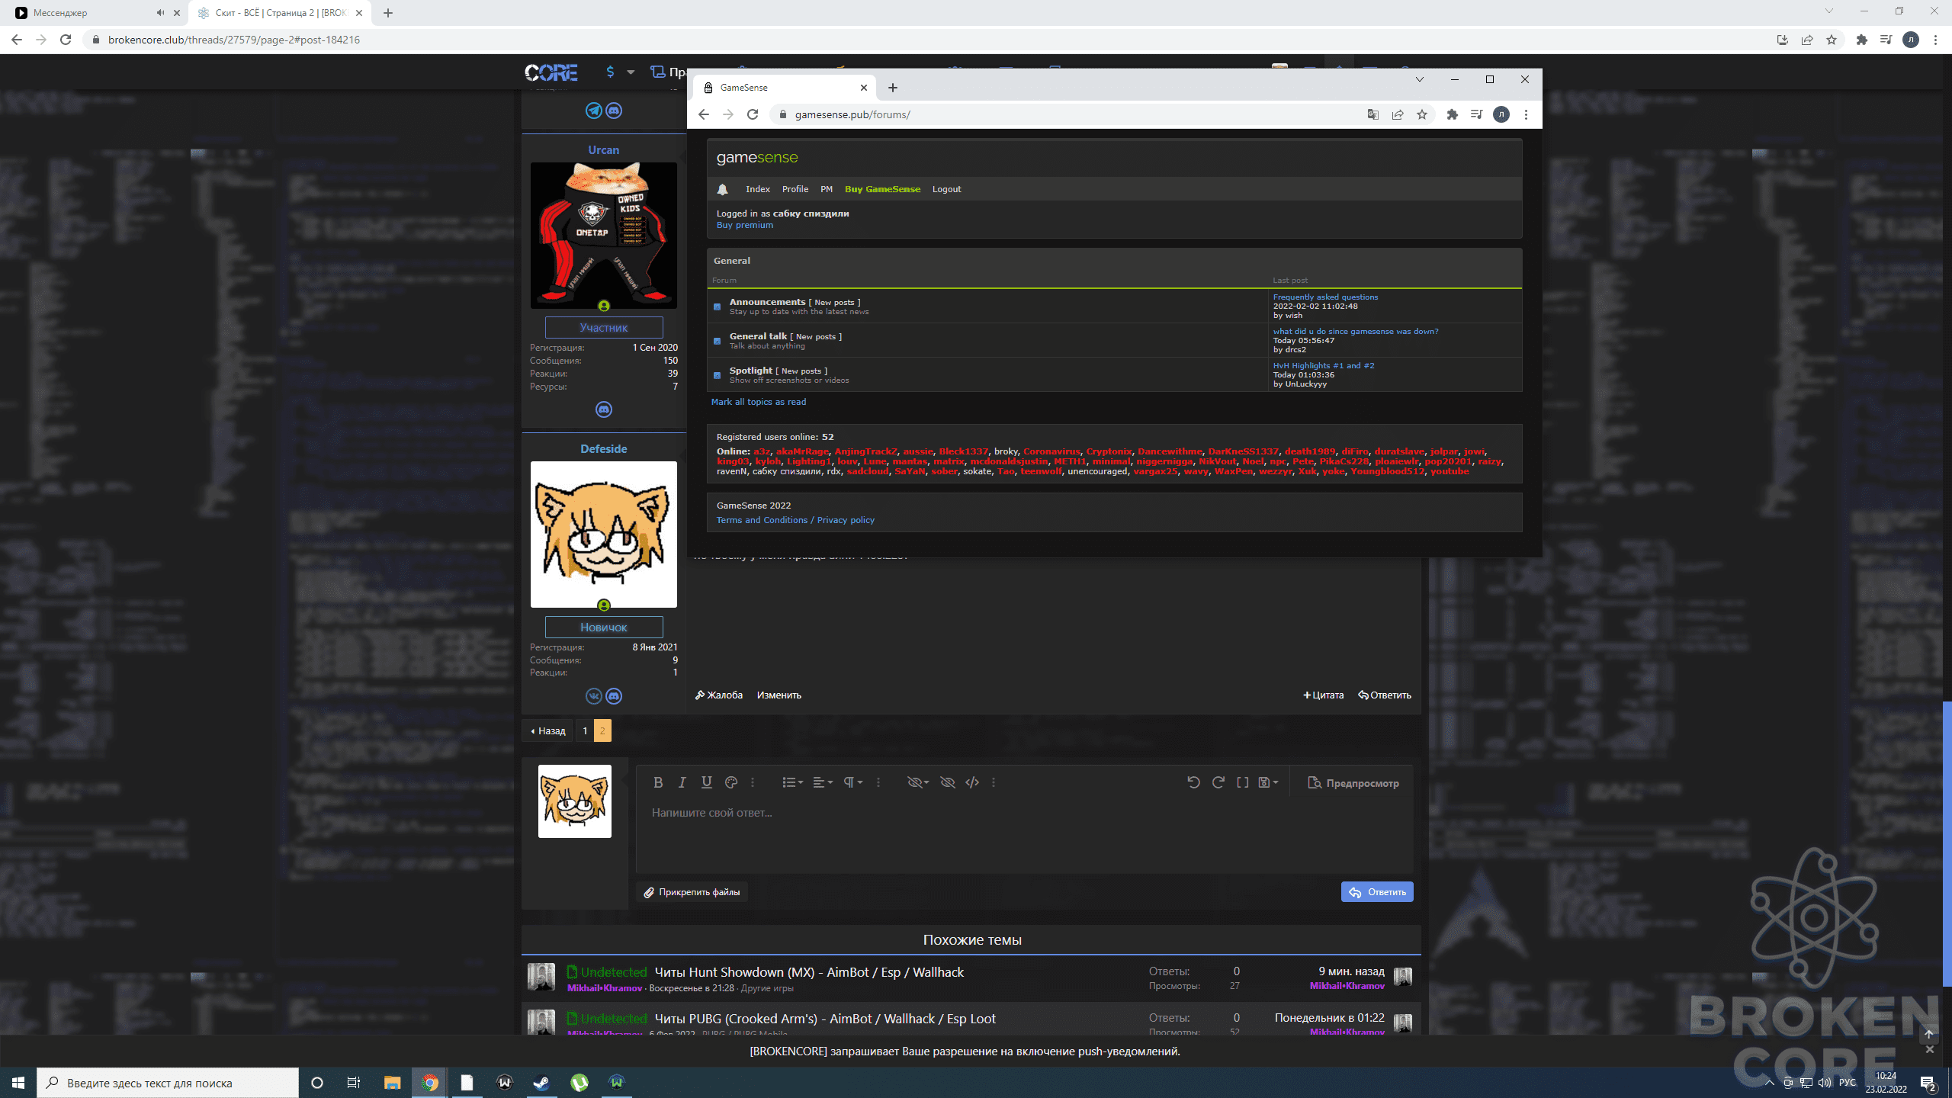1952x1098 pixels.
Task: Open translate page icon in GameSense window
Action: (1373, 114)
